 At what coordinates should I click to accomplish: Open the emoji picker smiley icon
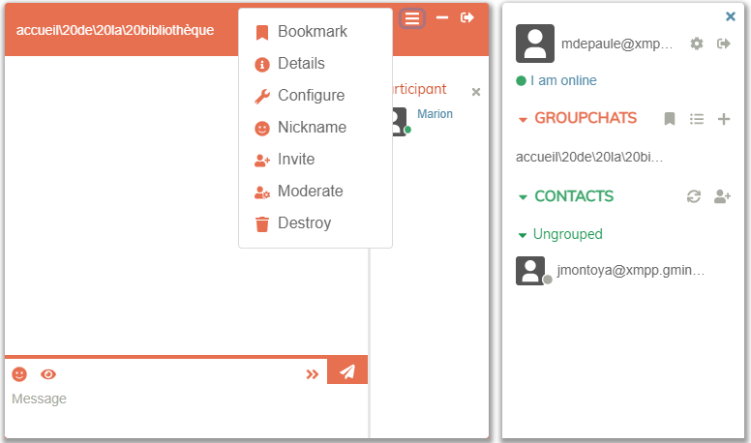[x=19, y=374]
